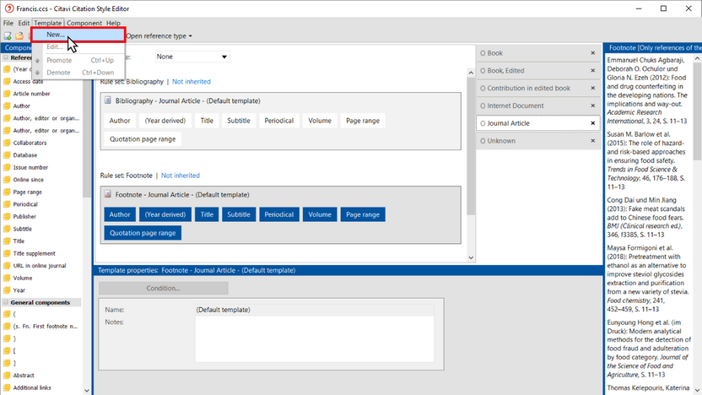Click the Title supplement component icon
Viewport: 702px width, 395px height.
pyautogui.click(x=7, y=253)
